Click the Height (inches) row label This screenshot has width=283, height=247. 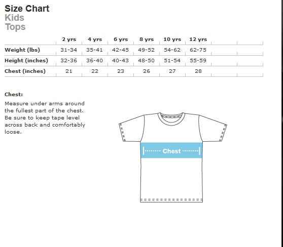26,61
